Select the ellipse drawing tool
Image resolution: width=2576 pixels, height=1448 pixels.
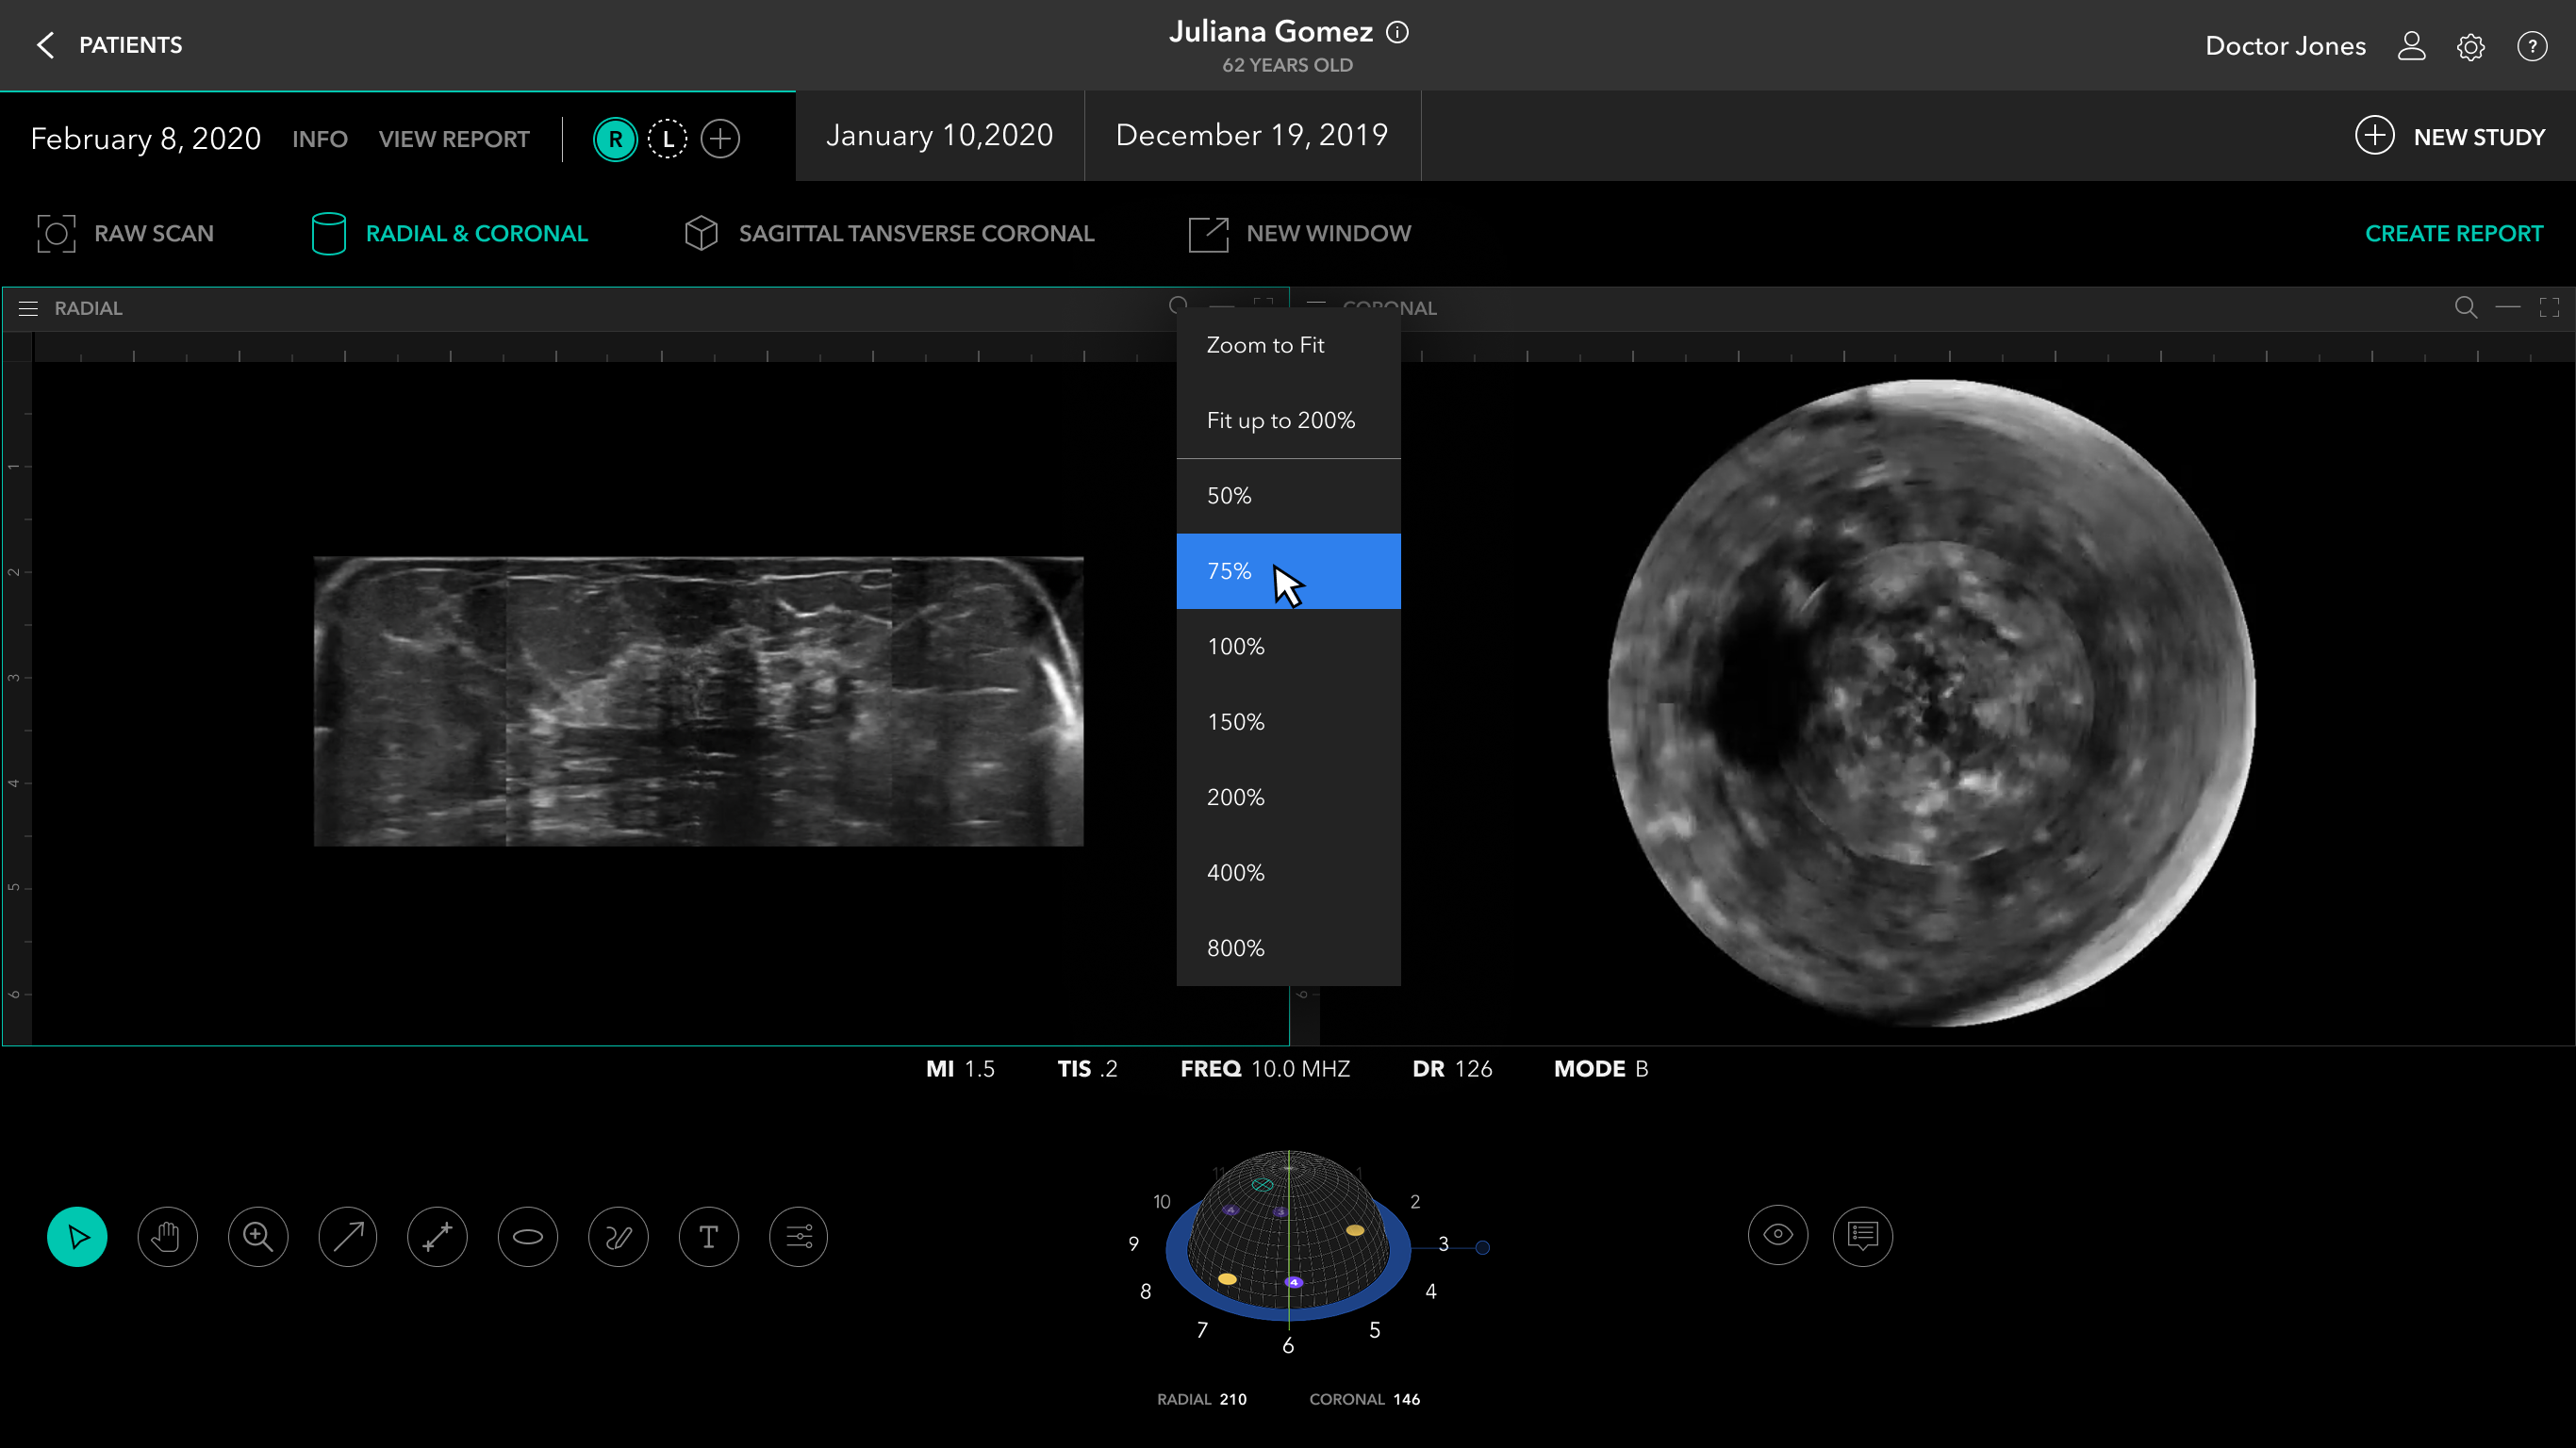pyautogui.click(x=528, y=1237)
